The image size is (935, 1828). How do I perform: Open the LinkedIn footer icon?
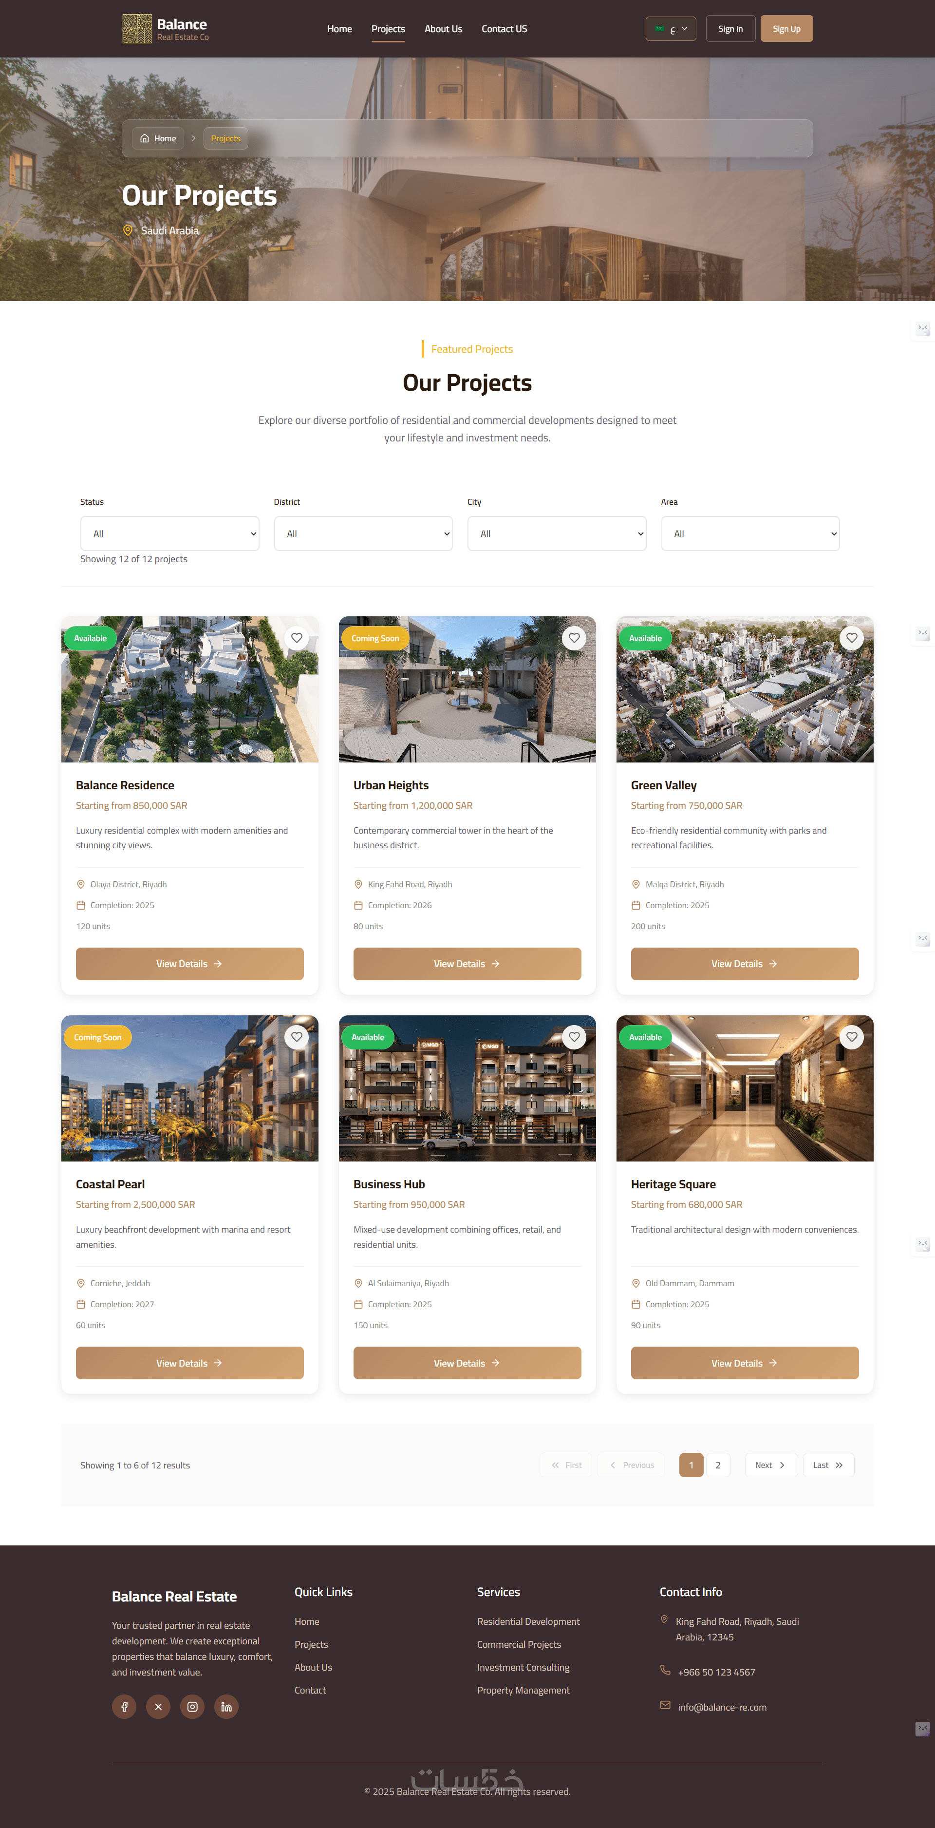point(226,1707)
